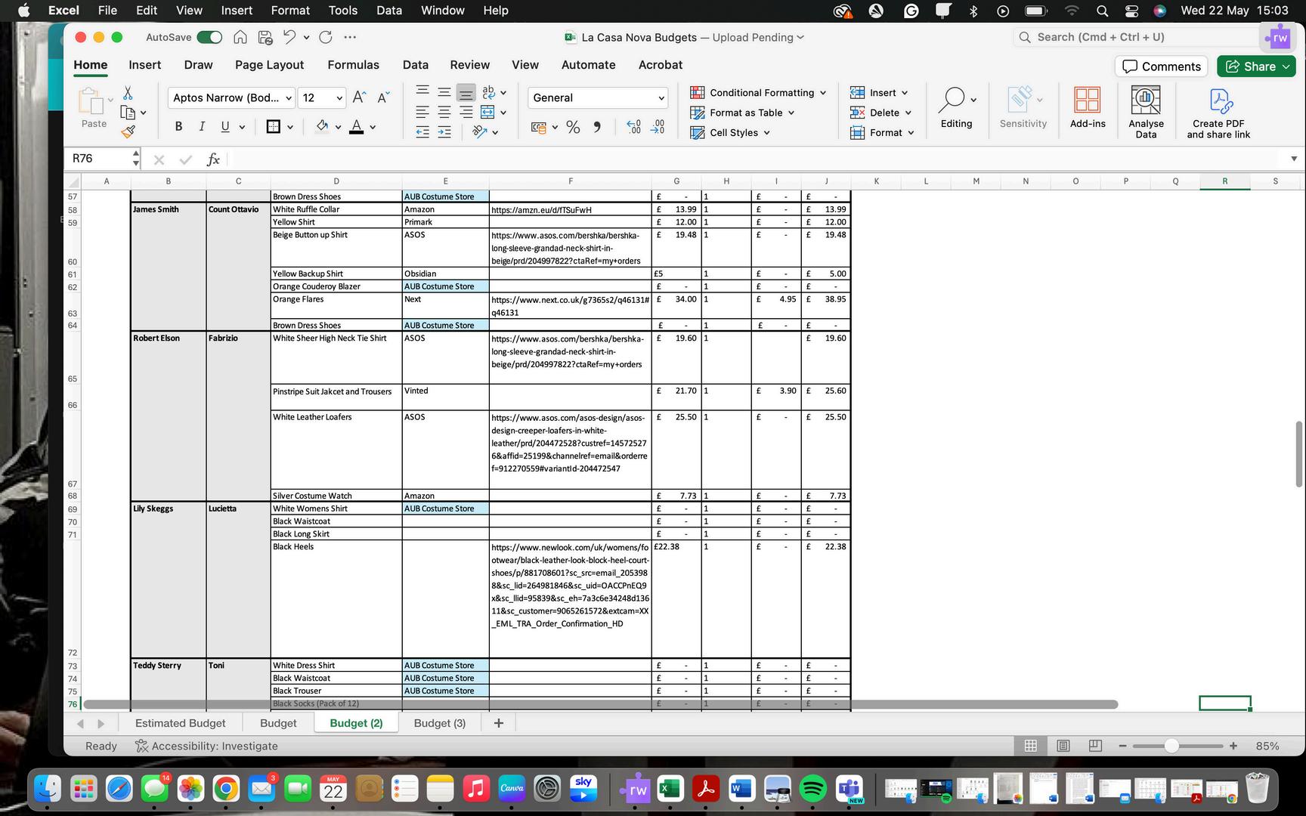Open the Tools menu in menu bar
This screenshot has height=816, width=1306.
[342, 11]
